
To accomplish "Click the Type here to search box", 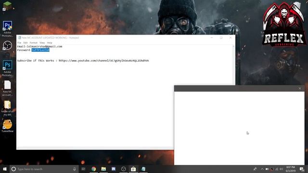I will pyautogui.click(x=44, y=169).
